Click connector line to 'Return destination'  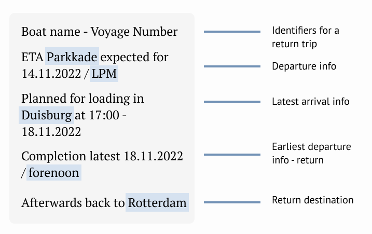[x=232, y=202]
